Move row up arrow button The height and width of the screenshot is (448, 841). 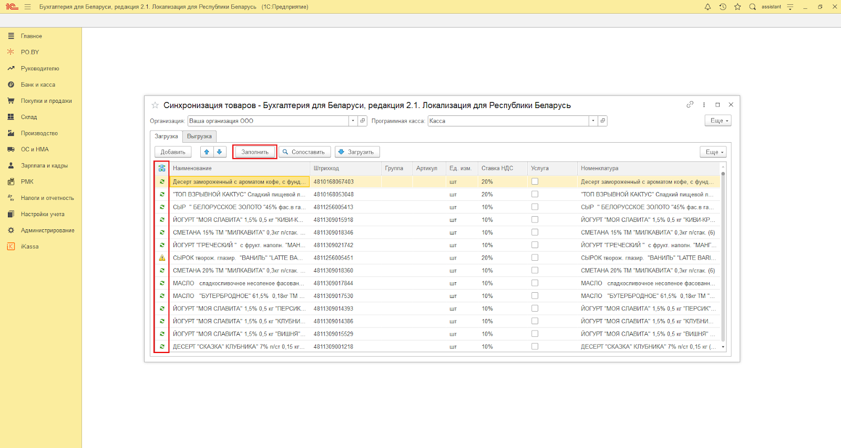[x=207, y=152]
